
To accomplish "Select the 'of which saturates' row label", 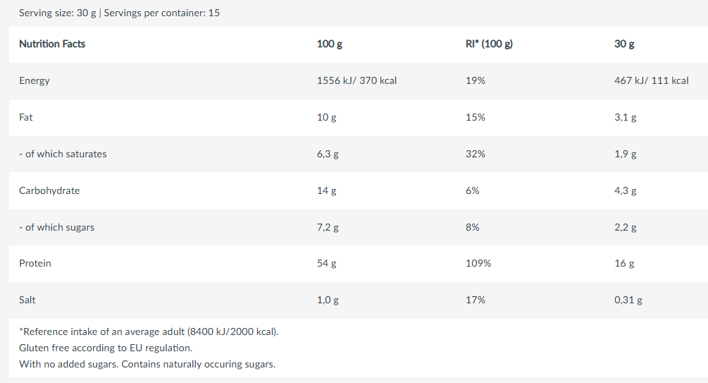I will pyautogui.click(x=63, y=154).
